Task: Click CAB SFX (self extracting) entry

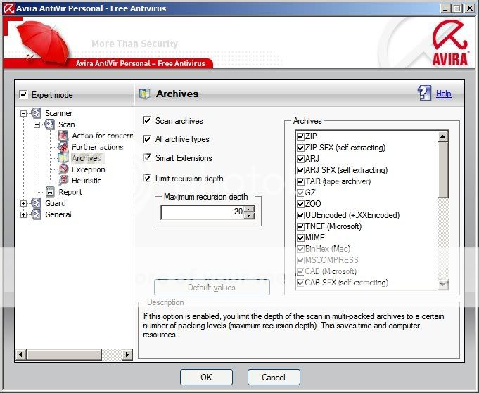Action: pos(347,283)
